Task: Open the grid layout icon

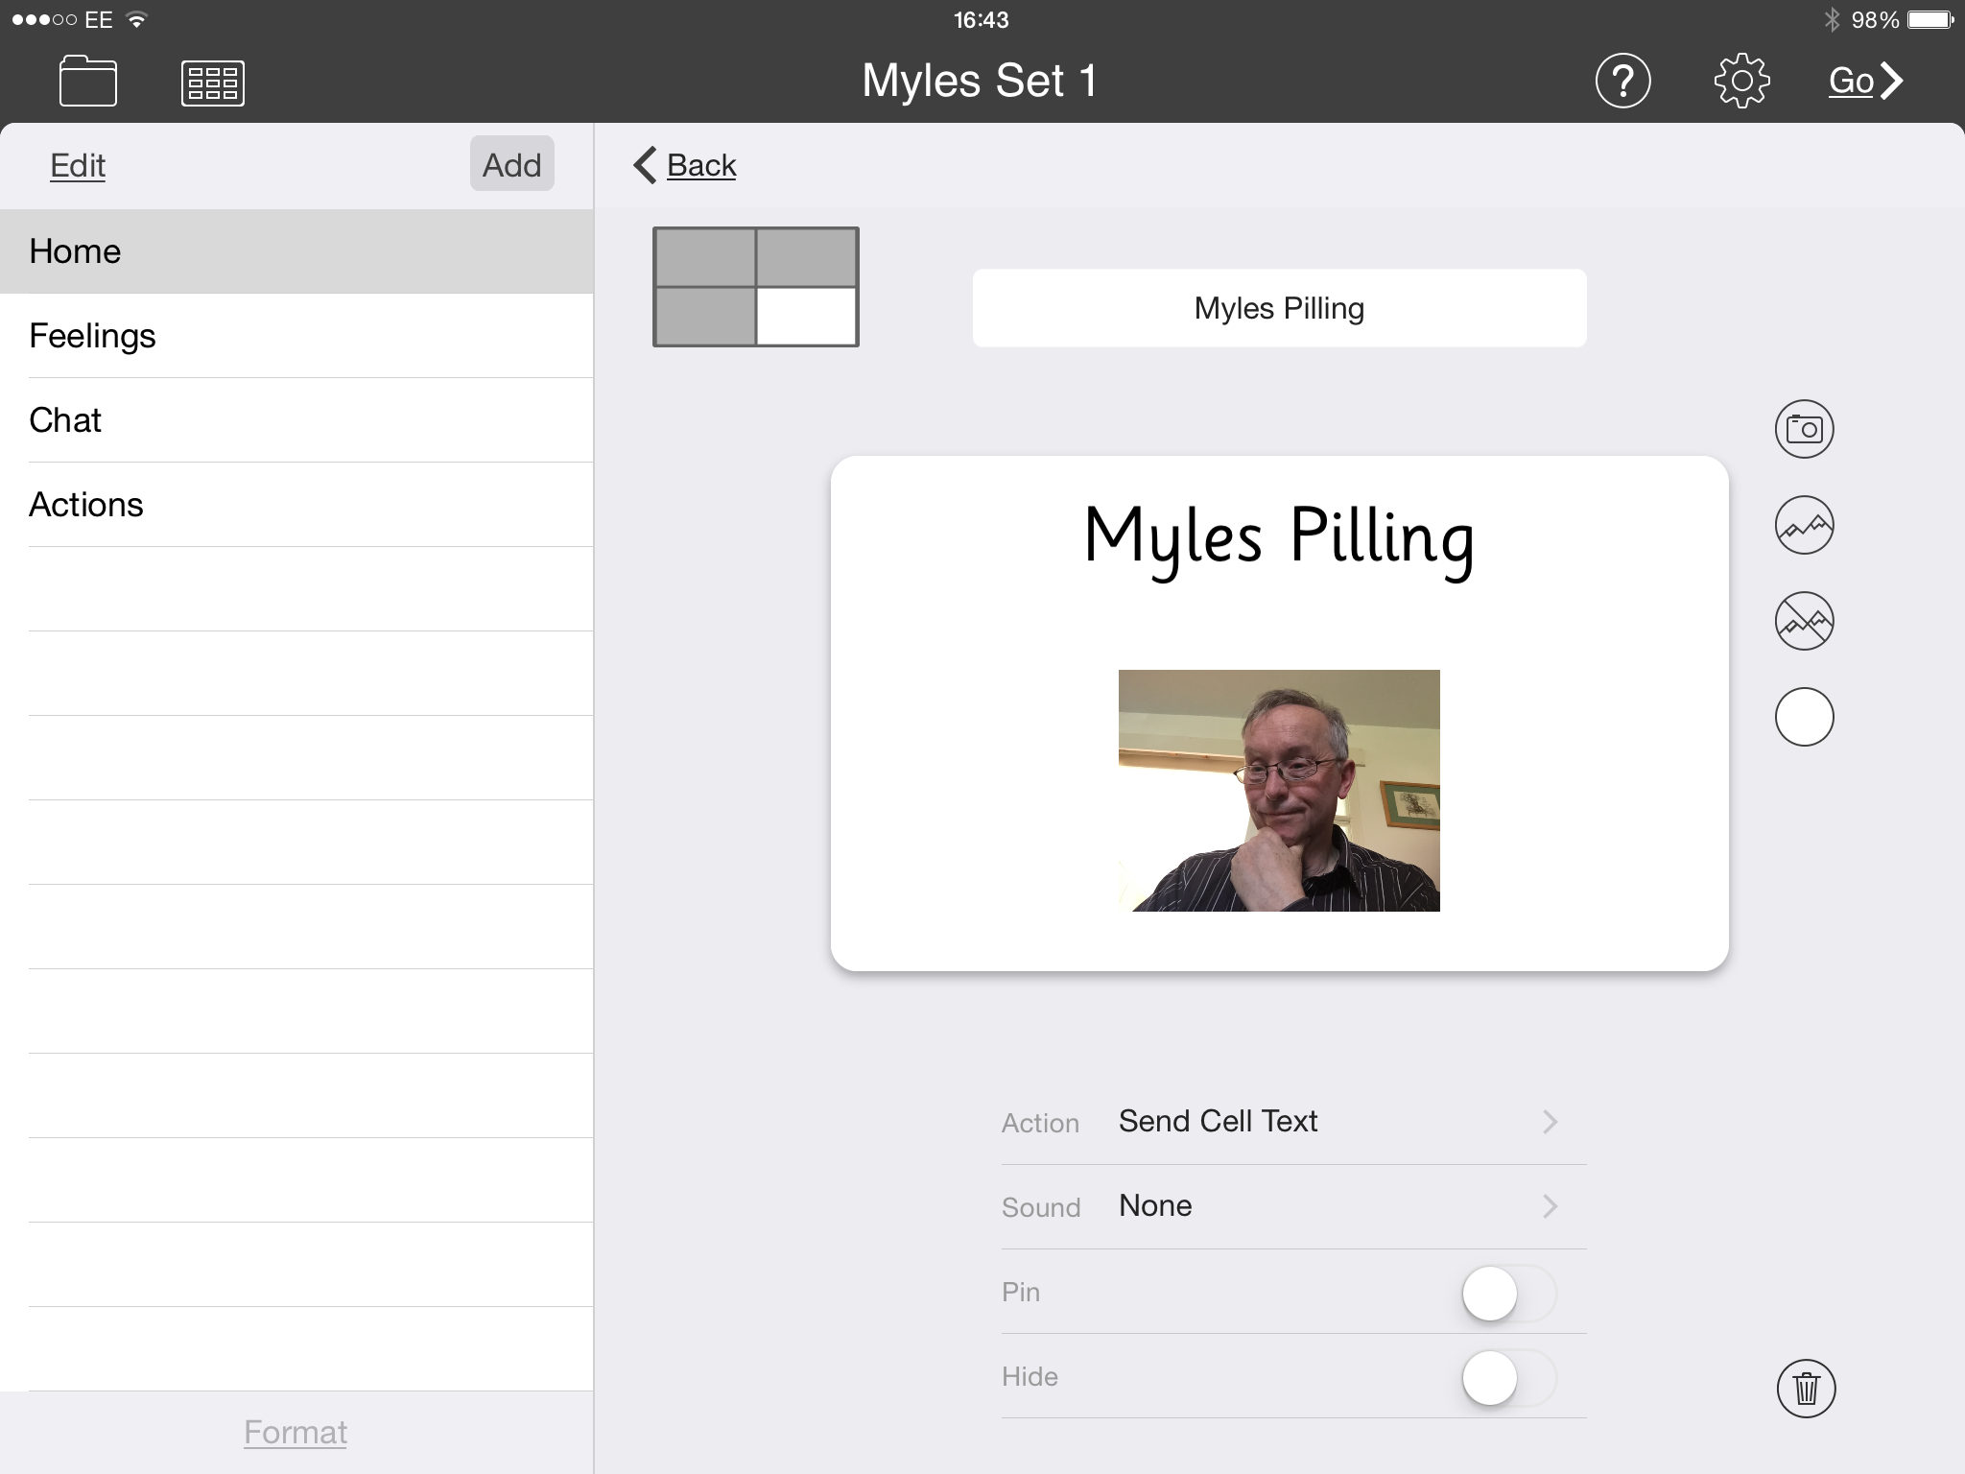Action: [212, 83]
